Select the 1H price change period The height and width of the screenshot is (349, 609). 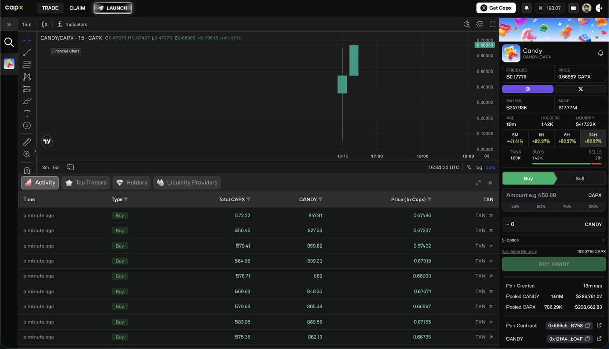(x=542, y=138)
